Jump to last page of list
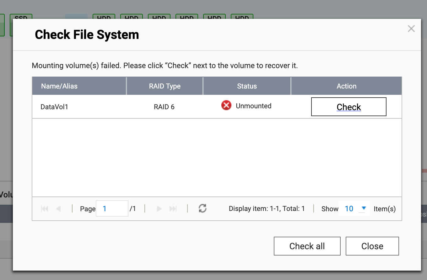The width and height of the screenshot is (427, 280). pos(173,209)
